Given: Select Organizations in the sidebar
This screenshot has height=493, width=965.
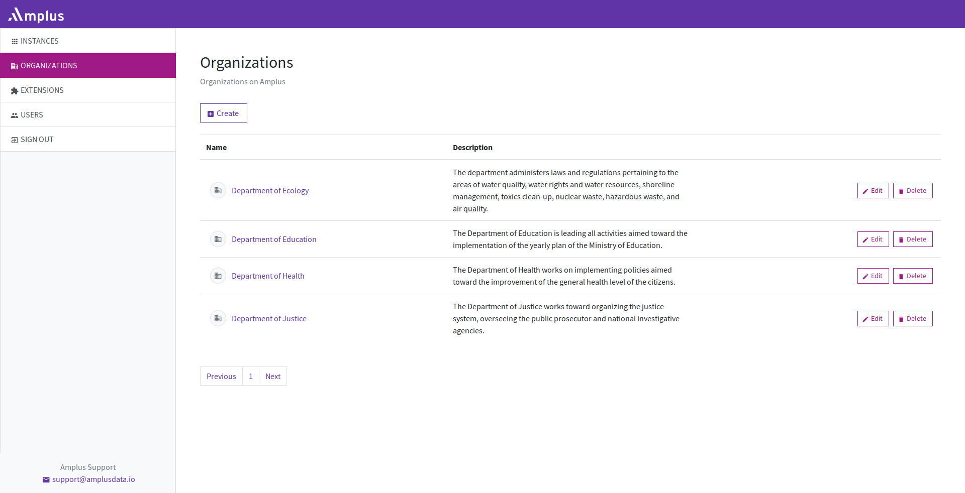Looking at the screenshot, I should point(88,65).
